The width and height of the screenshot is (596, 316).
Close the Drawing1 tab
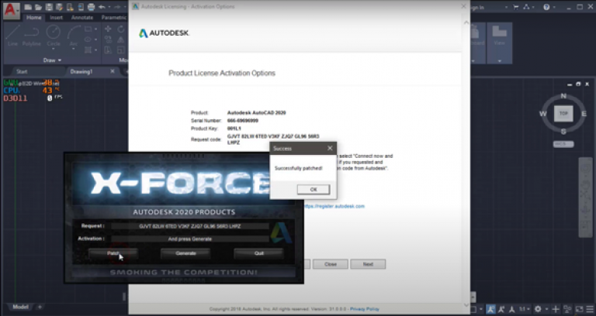coord(113,71)
